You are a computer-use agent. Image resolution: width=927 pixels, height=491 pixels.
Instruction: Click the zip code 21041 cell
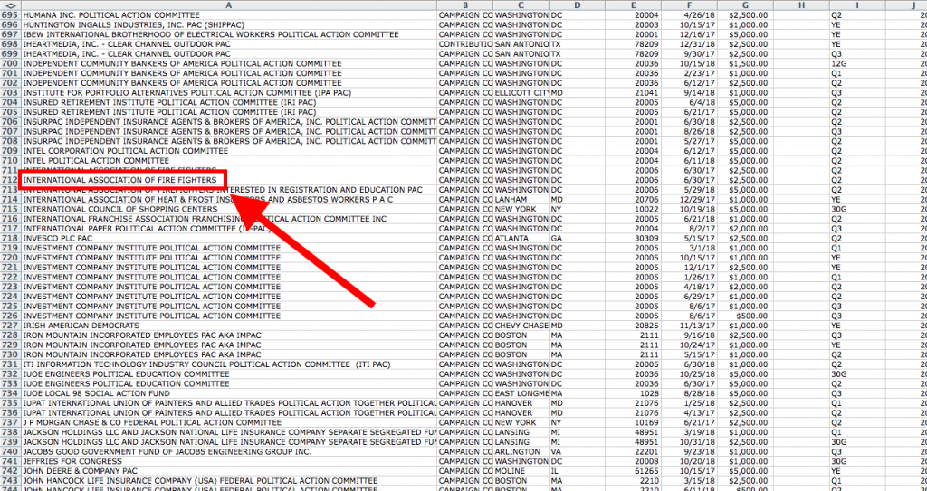click(633, 93)
